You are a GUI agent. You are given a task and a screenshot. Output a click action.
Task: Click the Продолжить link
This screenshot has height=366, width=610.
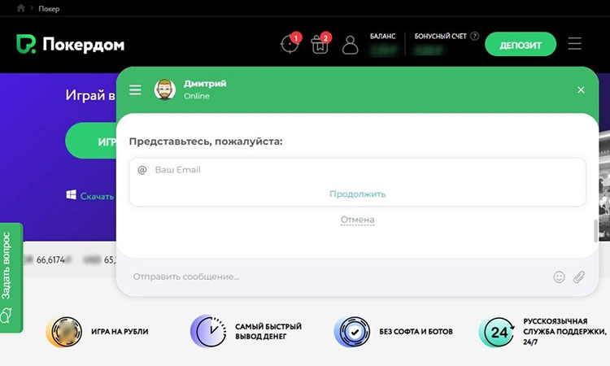[358, 194]
